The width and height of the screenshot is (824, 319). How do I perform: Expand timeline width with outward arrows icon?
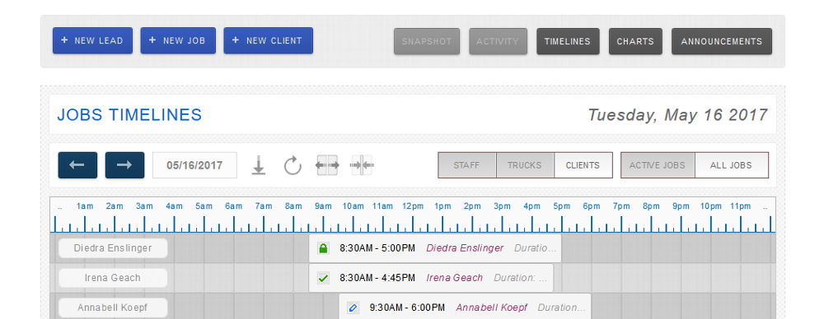click(x=327, y=165)
